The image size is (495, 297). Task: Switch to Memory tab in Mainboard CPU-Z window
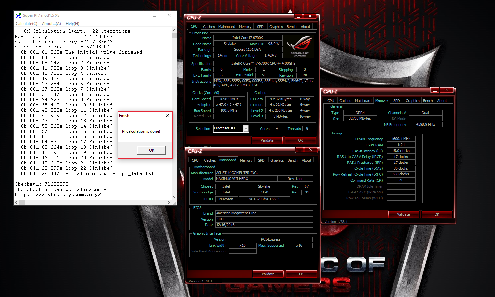tap(246, 160)
